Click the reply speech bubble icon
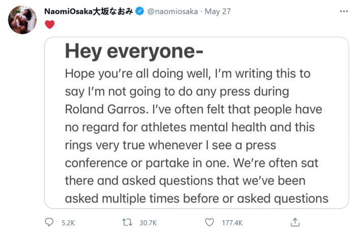Screen dimensions: 356x237 tap(49, 222)
